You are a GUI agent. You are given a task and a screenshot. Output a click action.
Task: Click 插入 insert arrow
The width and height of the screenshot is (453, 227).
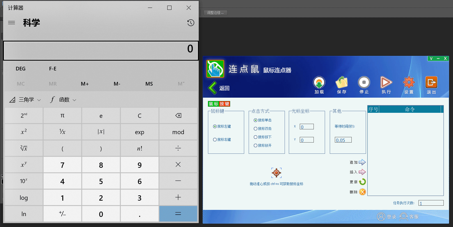coord(362,172)
